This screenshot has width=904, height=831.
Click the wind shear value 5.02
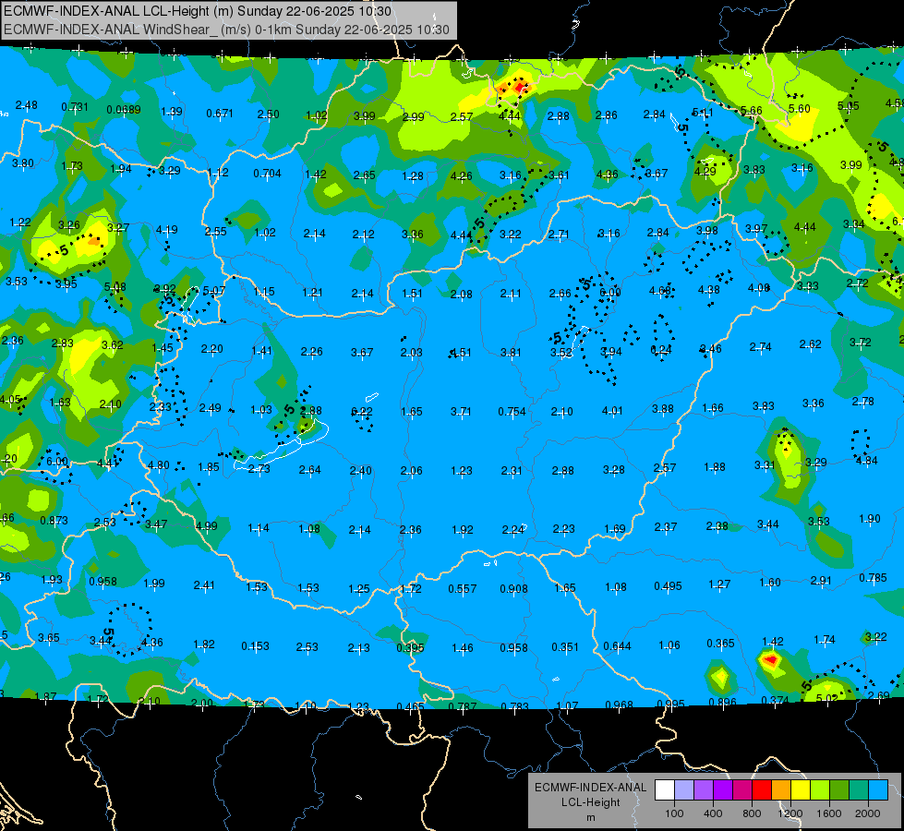pyautogui.click(x=826, y=698)
